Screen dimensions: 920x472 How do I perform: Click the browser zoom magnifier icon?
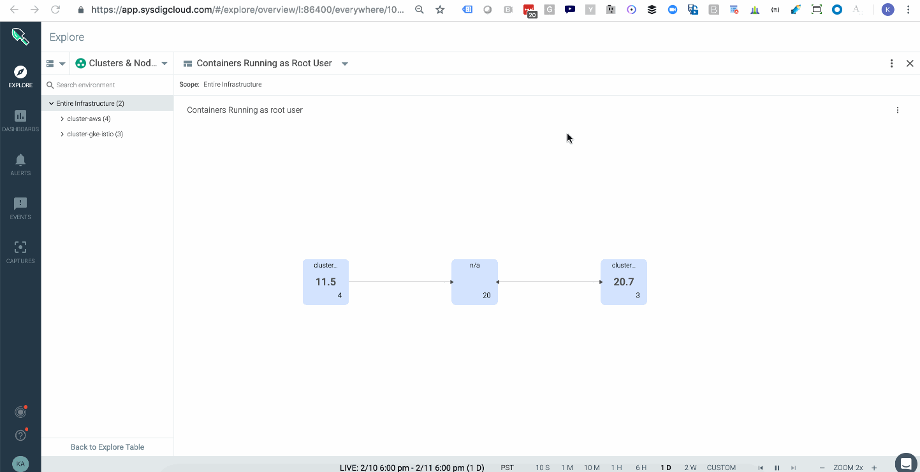(x=419, y=10)
